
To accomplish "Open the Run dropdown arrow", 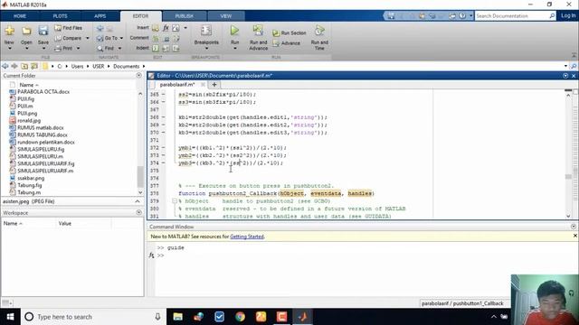I will click(234, 48).
